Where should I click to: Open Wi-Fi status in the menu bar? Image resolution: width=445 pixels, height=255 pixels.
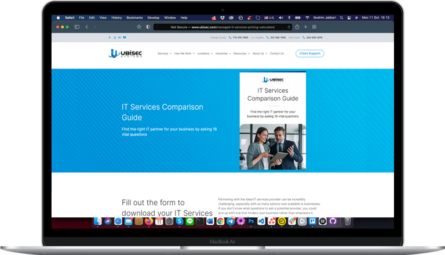(x=307, y=17)
